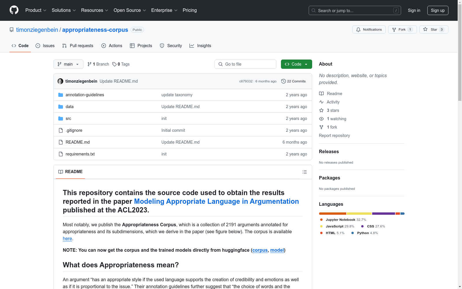The width and height of the screenshot is (462, 289).
Task: Switch to the Actions tab
Action: [112, 46]
